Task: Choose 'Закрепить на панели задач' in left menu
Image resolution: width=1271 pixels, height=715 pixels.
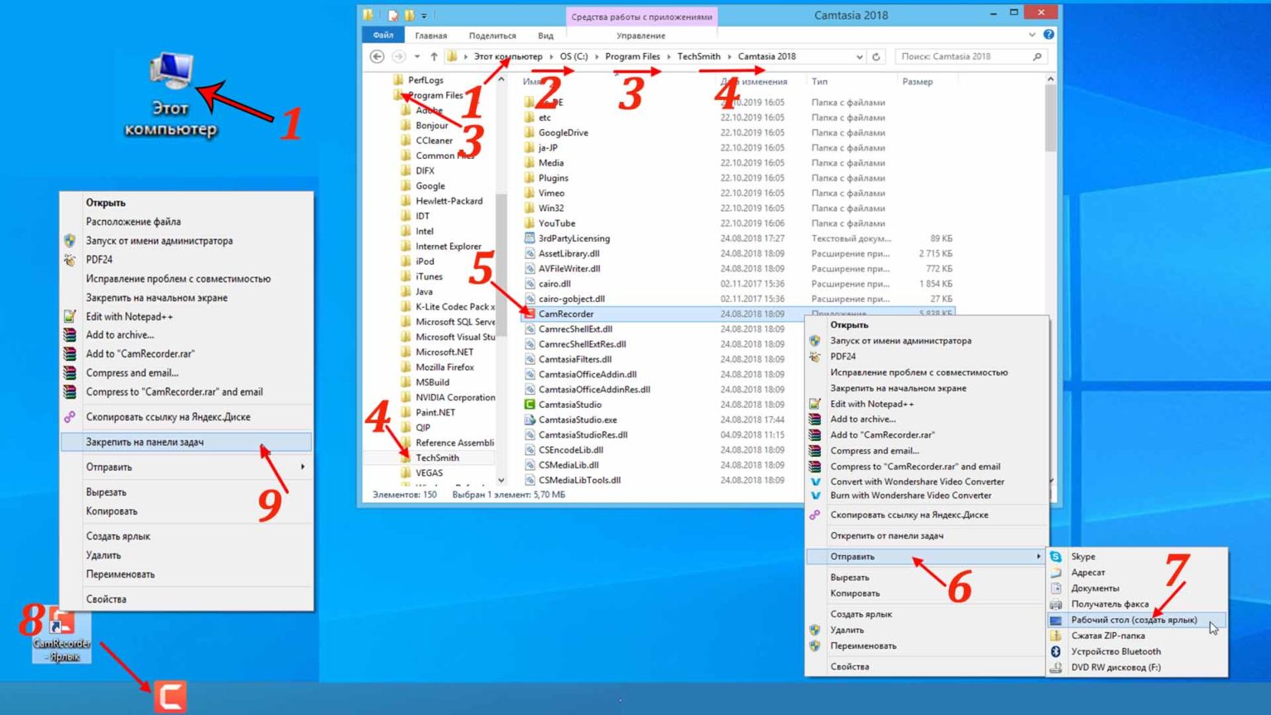Action: tap(186, 442)
